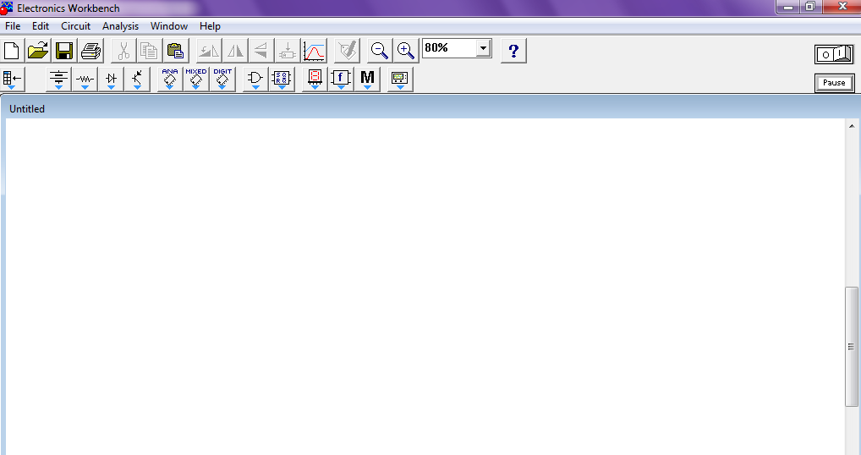Image resolution: width=861 pixels, height=455 pixels.
Task: Zoom in with plus magnifier
Action: (x=406, y=51)
